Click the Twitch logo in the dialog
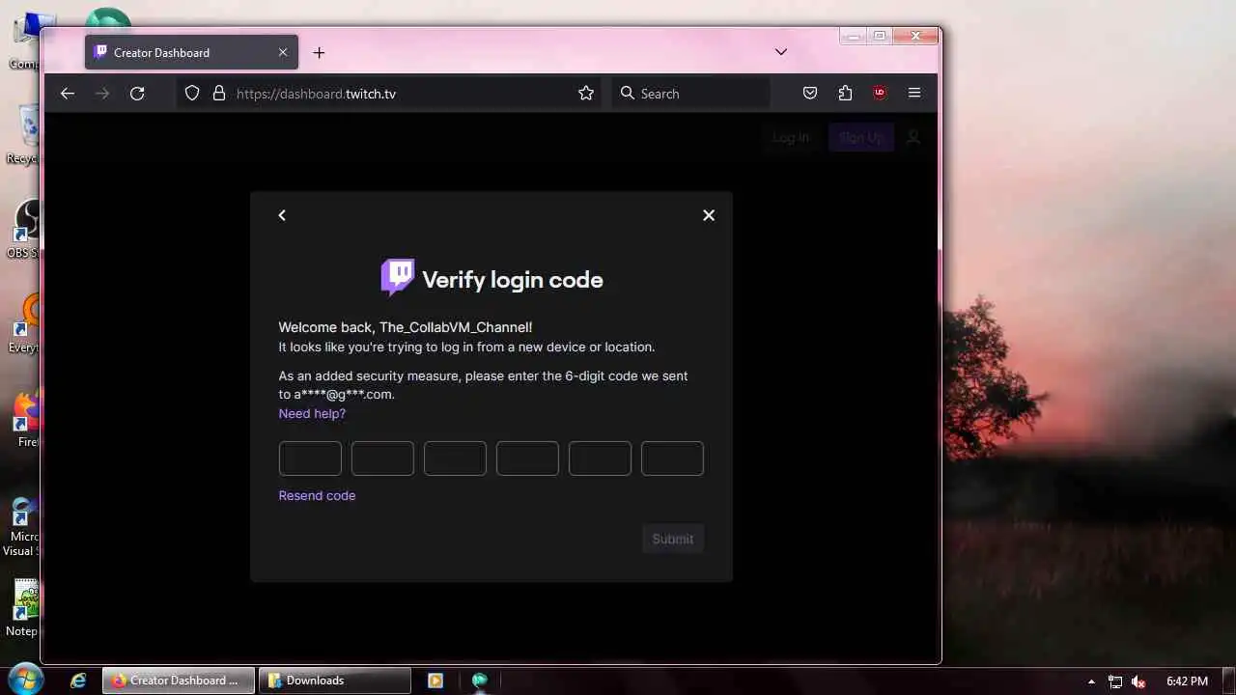Image resolution: width=1236 pixels, height=695 pixels. pyautogui.click(x=398, y=277)
